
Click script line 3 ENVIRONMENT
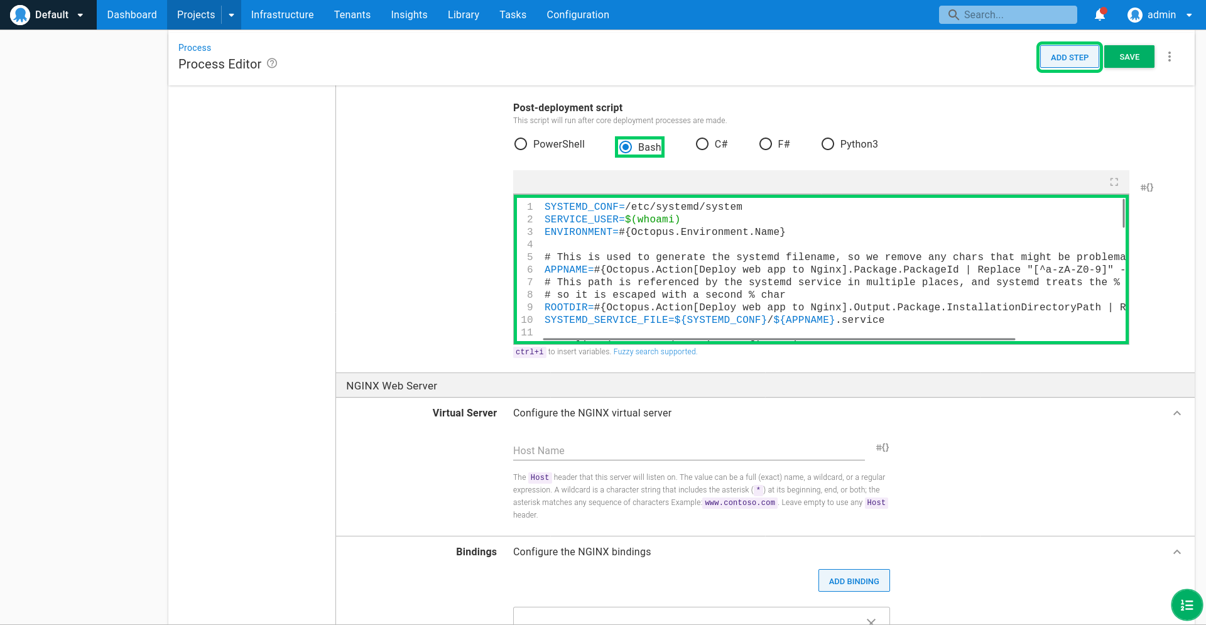(x=665, y=232)
